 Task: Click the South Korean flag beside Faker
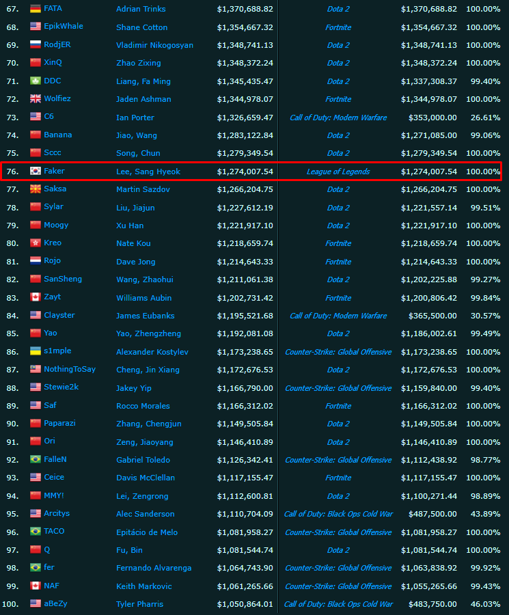coord(36,172)
